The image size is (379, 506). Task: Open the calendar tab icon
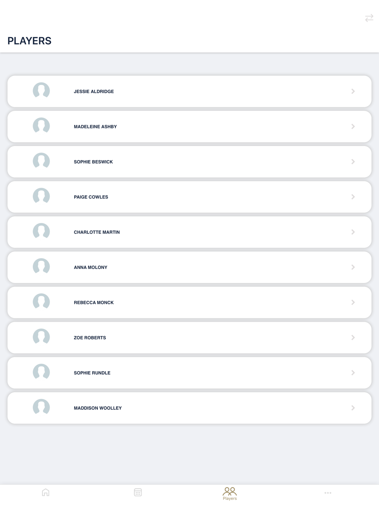pyautogui.click(x=138, y=492)
